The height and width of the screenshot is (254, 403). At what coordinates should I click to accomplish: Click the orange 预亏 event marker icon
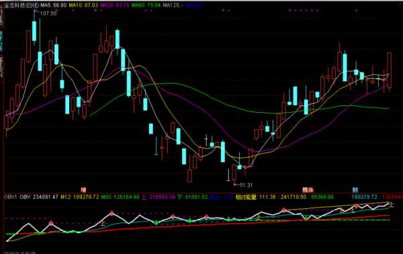(x=308, y=190)
